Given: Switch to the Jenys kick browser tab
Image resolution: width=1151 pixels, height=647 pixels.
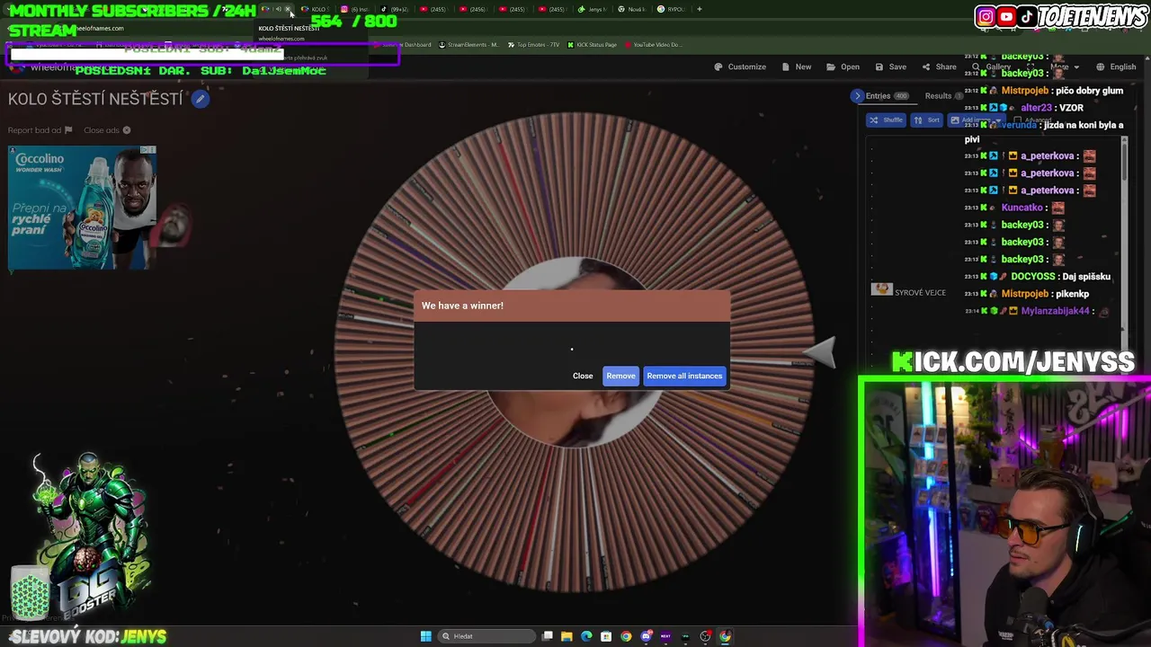Looking at the screenshot, I should (592, 9).
